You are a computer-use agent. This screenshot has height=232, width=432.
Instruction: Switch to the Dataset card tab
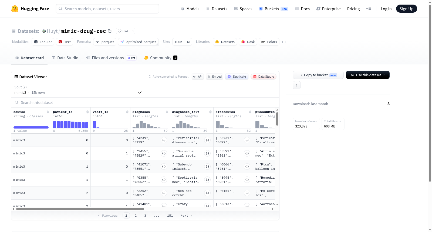29,58
